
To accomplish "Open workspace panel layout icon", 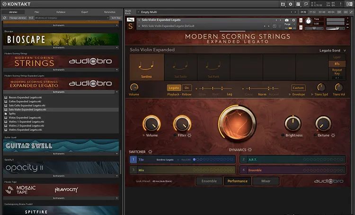I will tap(298, 4).
